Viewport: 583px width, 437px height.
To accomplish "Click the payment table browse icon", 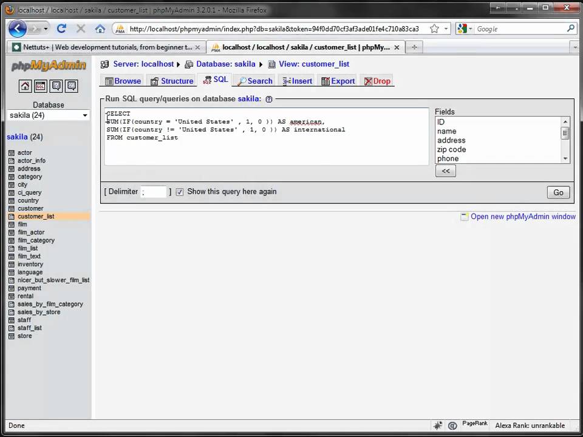I will pos(12,288).
